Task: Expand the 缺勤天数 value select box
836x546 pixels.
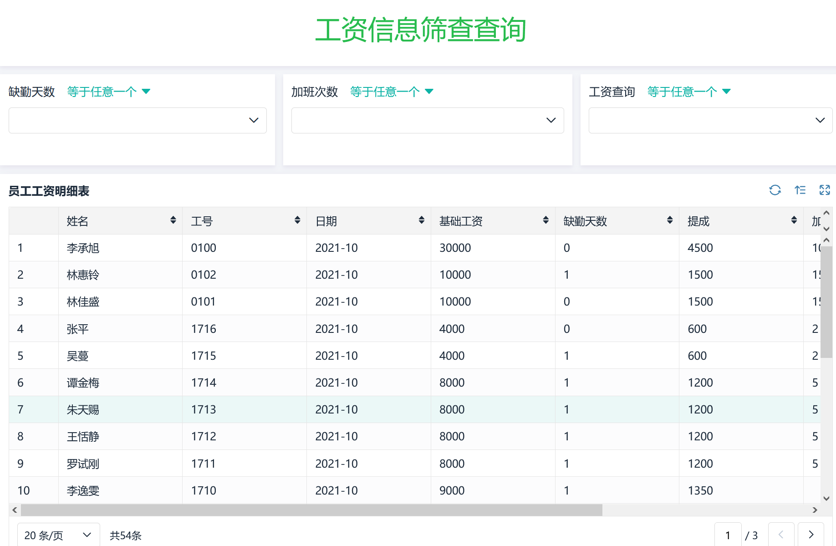Action: coord(138,120)
